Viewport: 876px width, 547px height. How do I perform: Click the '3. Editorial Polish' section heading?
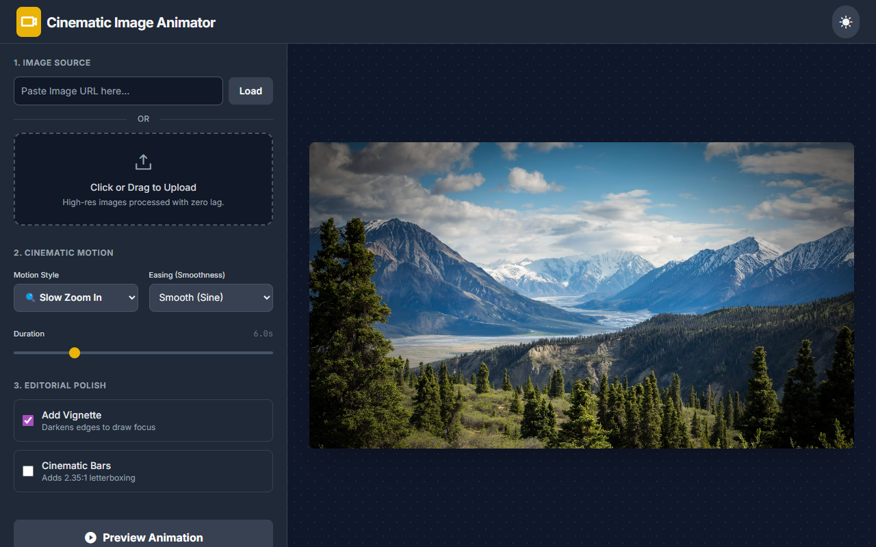tap(60, 385)
